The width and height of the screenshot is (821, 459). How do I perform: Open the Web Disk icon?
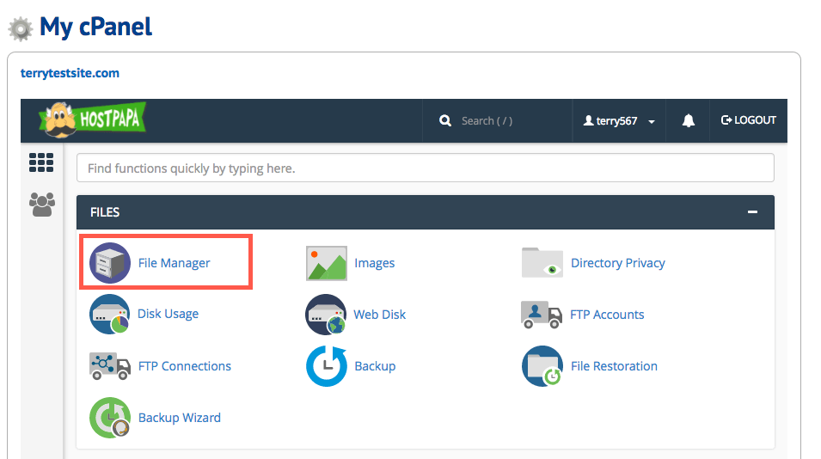point(326,314)
